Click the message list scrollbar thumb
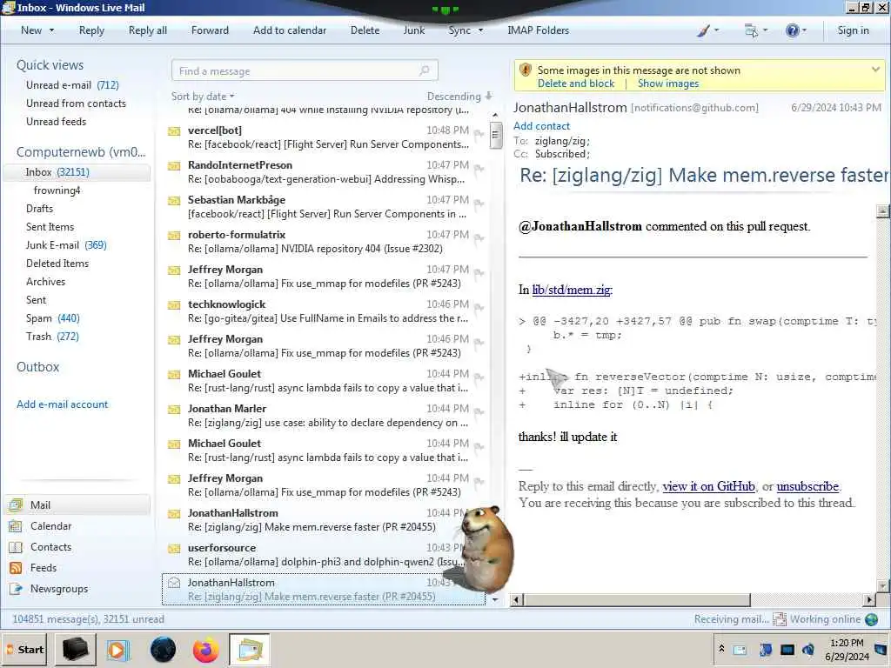The image size is (891, 668). coord(495,136)
